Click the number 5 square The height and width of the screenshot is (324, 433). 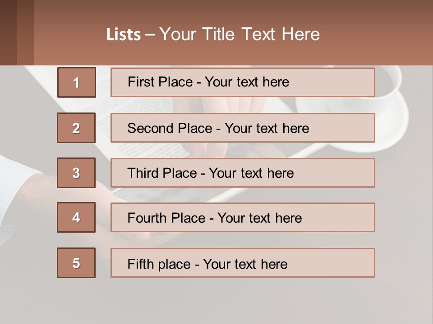[x=76, y=263]
